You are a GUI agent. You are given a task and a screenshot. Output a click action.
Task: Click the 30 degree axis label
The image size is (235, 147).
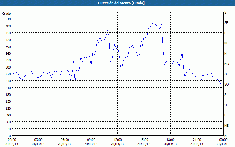[9, 129]
